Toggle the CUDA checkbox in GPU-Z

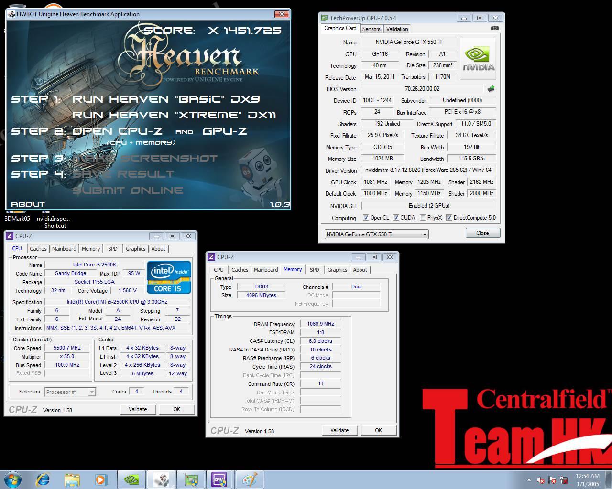pyautogui.click(x=396, y=218)
